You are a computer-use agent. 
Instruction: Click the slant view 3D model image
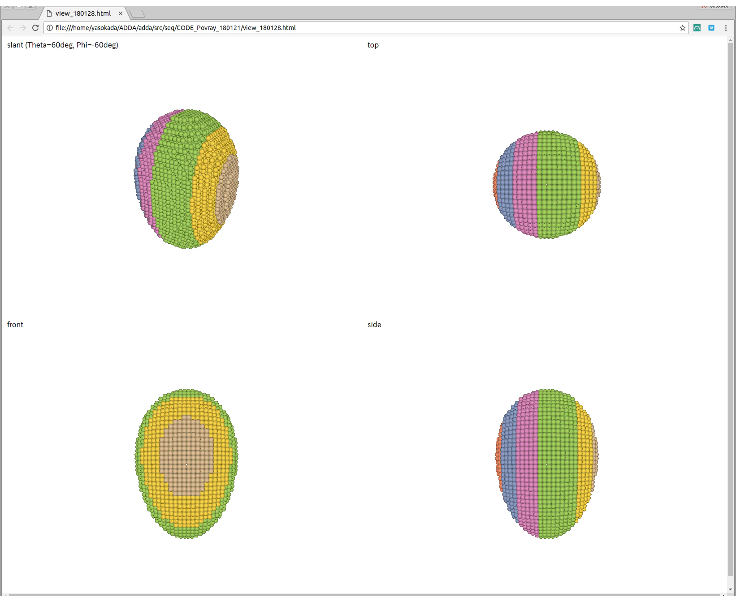click(x=186, y=179)
